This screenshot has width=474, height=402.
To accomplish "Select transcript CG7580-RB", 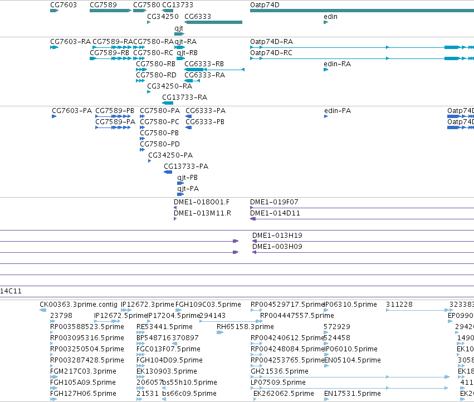I will pos(141,70).
